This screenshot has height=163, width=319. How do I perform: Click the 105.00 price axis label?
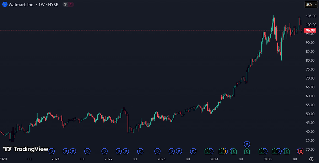(x=312, y=16)
